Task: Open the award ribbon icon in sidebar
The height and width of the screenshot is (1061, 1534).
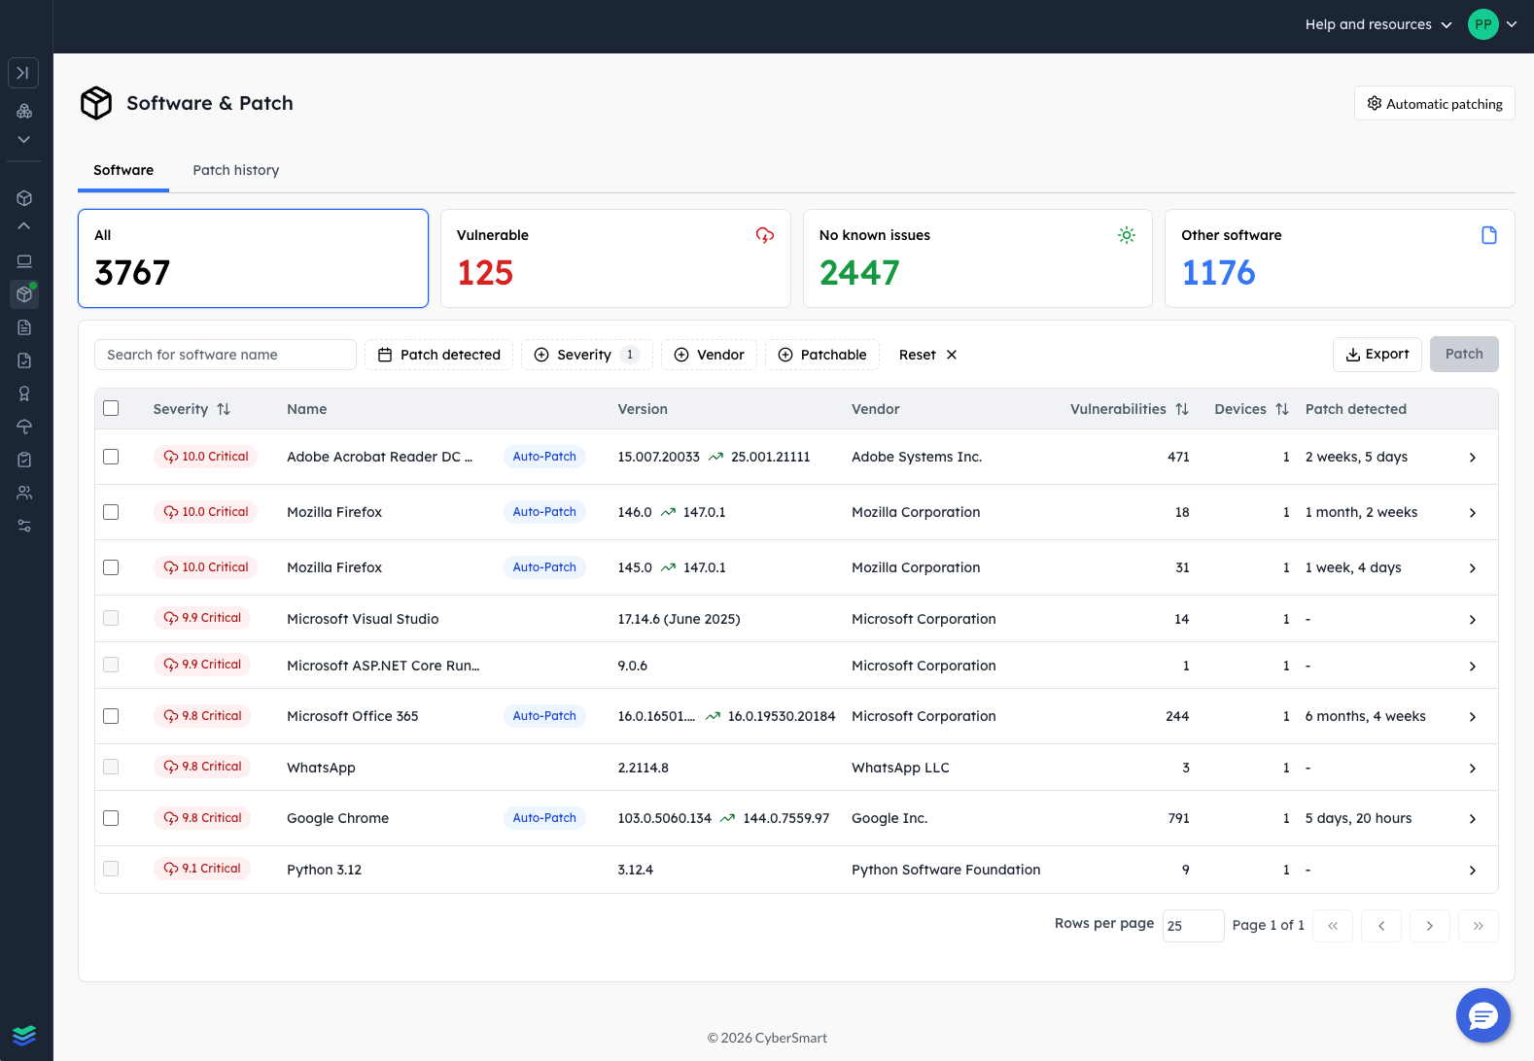Action: pyautogui.click(x=24, y=394)
